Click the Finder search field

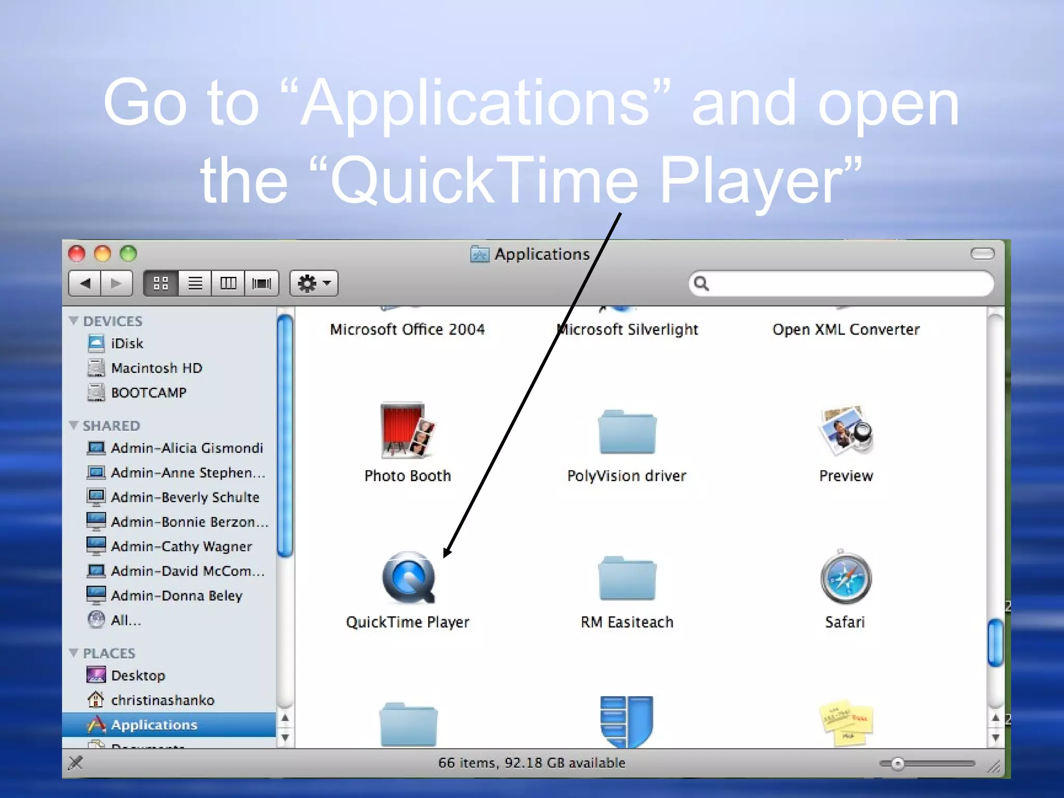click(x=841, y=284)
